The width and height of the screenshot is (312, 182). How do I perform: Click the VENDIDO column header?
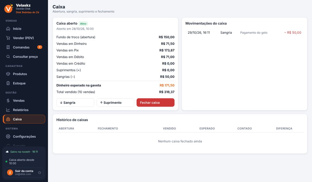[x=169, y=129]
